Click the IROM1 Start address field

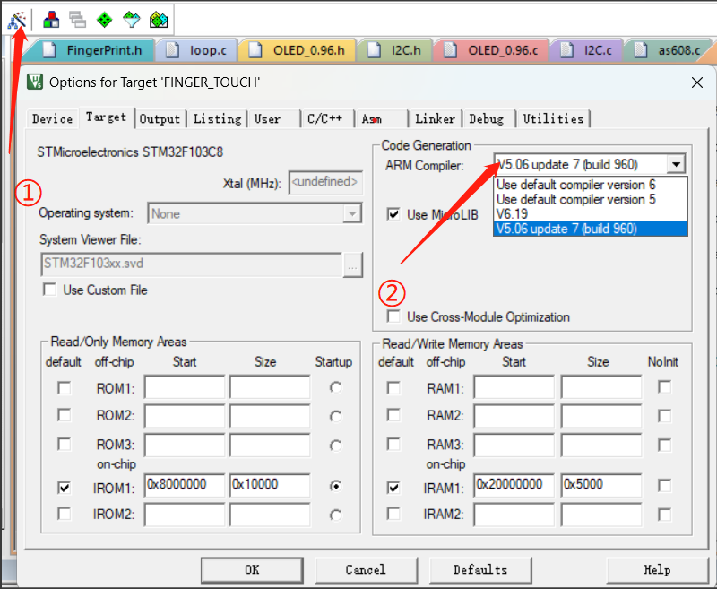(184, 485)
